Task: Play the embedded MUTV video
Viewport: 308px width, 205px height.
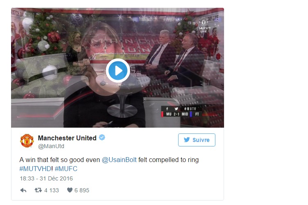Action: [118, 71]
